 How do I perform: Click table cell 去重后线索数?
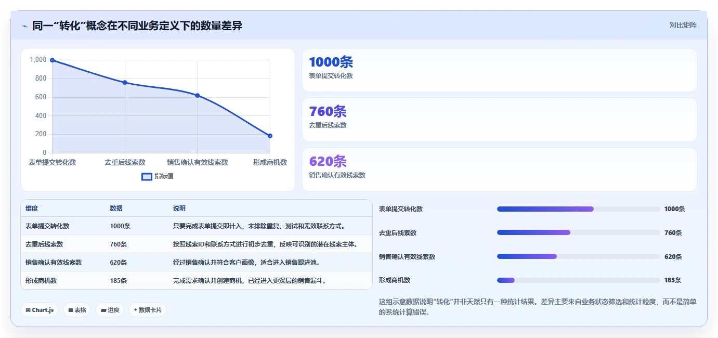(x=44, y=244)
